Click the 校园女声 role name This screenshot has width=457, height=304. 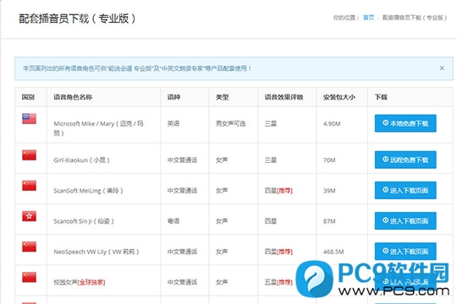point(65,282)
